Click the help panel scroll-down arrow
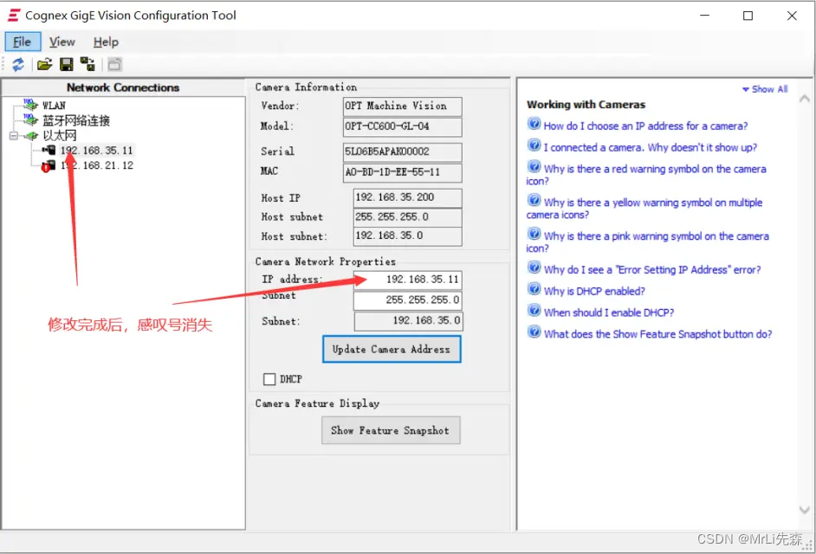Image resolution: width=816 pixels, height=554 pixels. (805, 509)
